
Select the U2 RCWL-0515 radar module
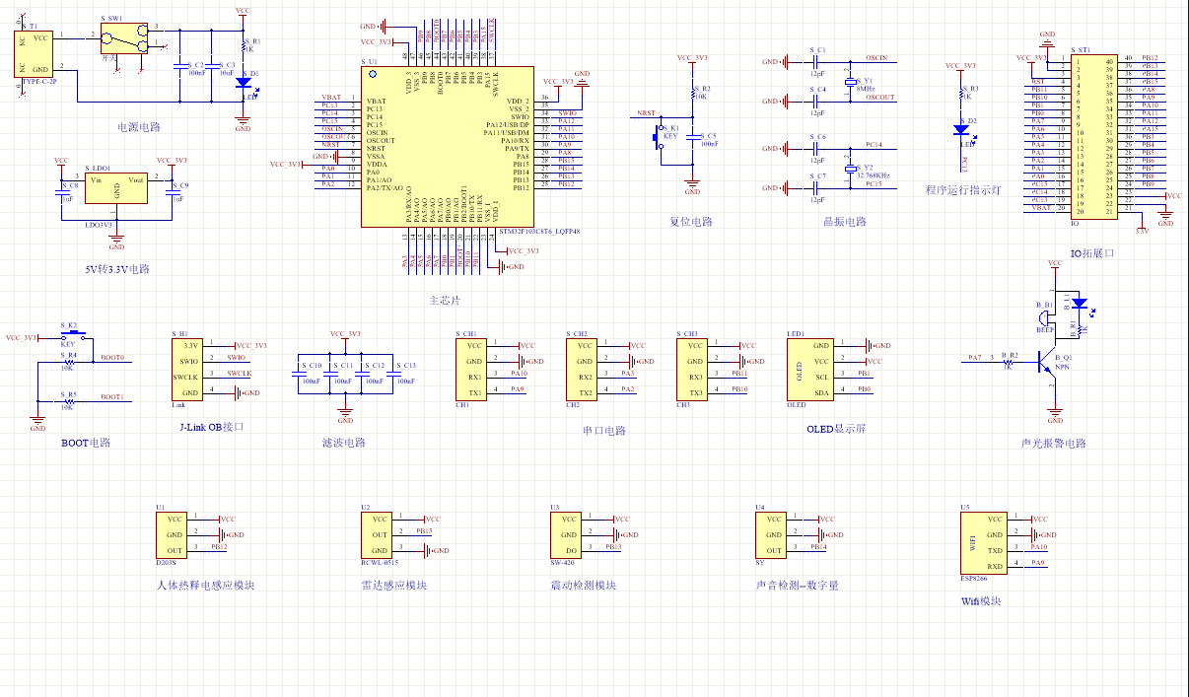[379, 534]
